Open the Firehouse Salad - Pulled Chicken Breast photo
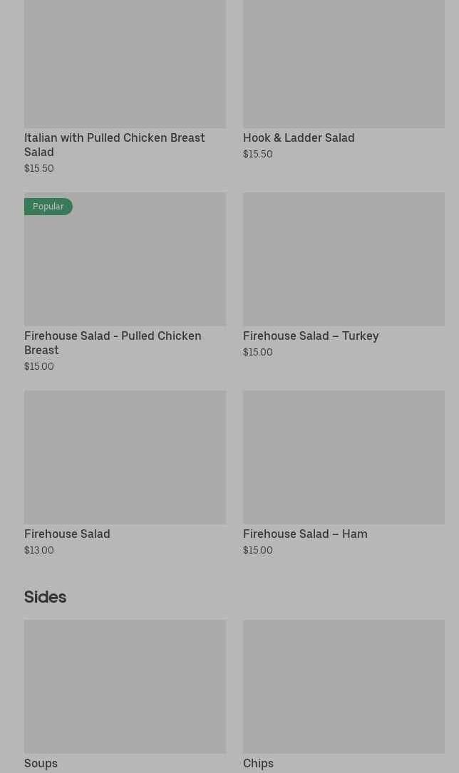 [x=125, y=266]
